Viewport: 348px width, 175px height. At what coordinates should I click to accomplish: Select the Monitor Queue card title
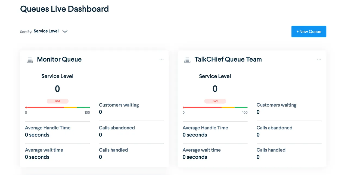[59, 59]
